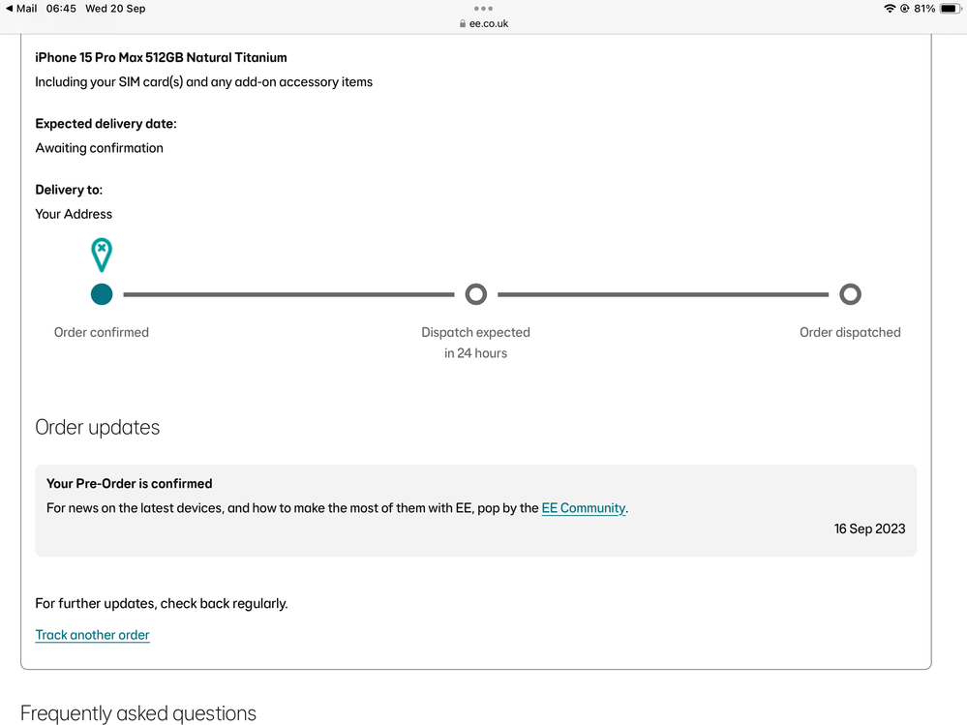Tap the Wi-Fi status icon
The width and height of the screenshot is (967, 725).
click(x=889, y=9)
